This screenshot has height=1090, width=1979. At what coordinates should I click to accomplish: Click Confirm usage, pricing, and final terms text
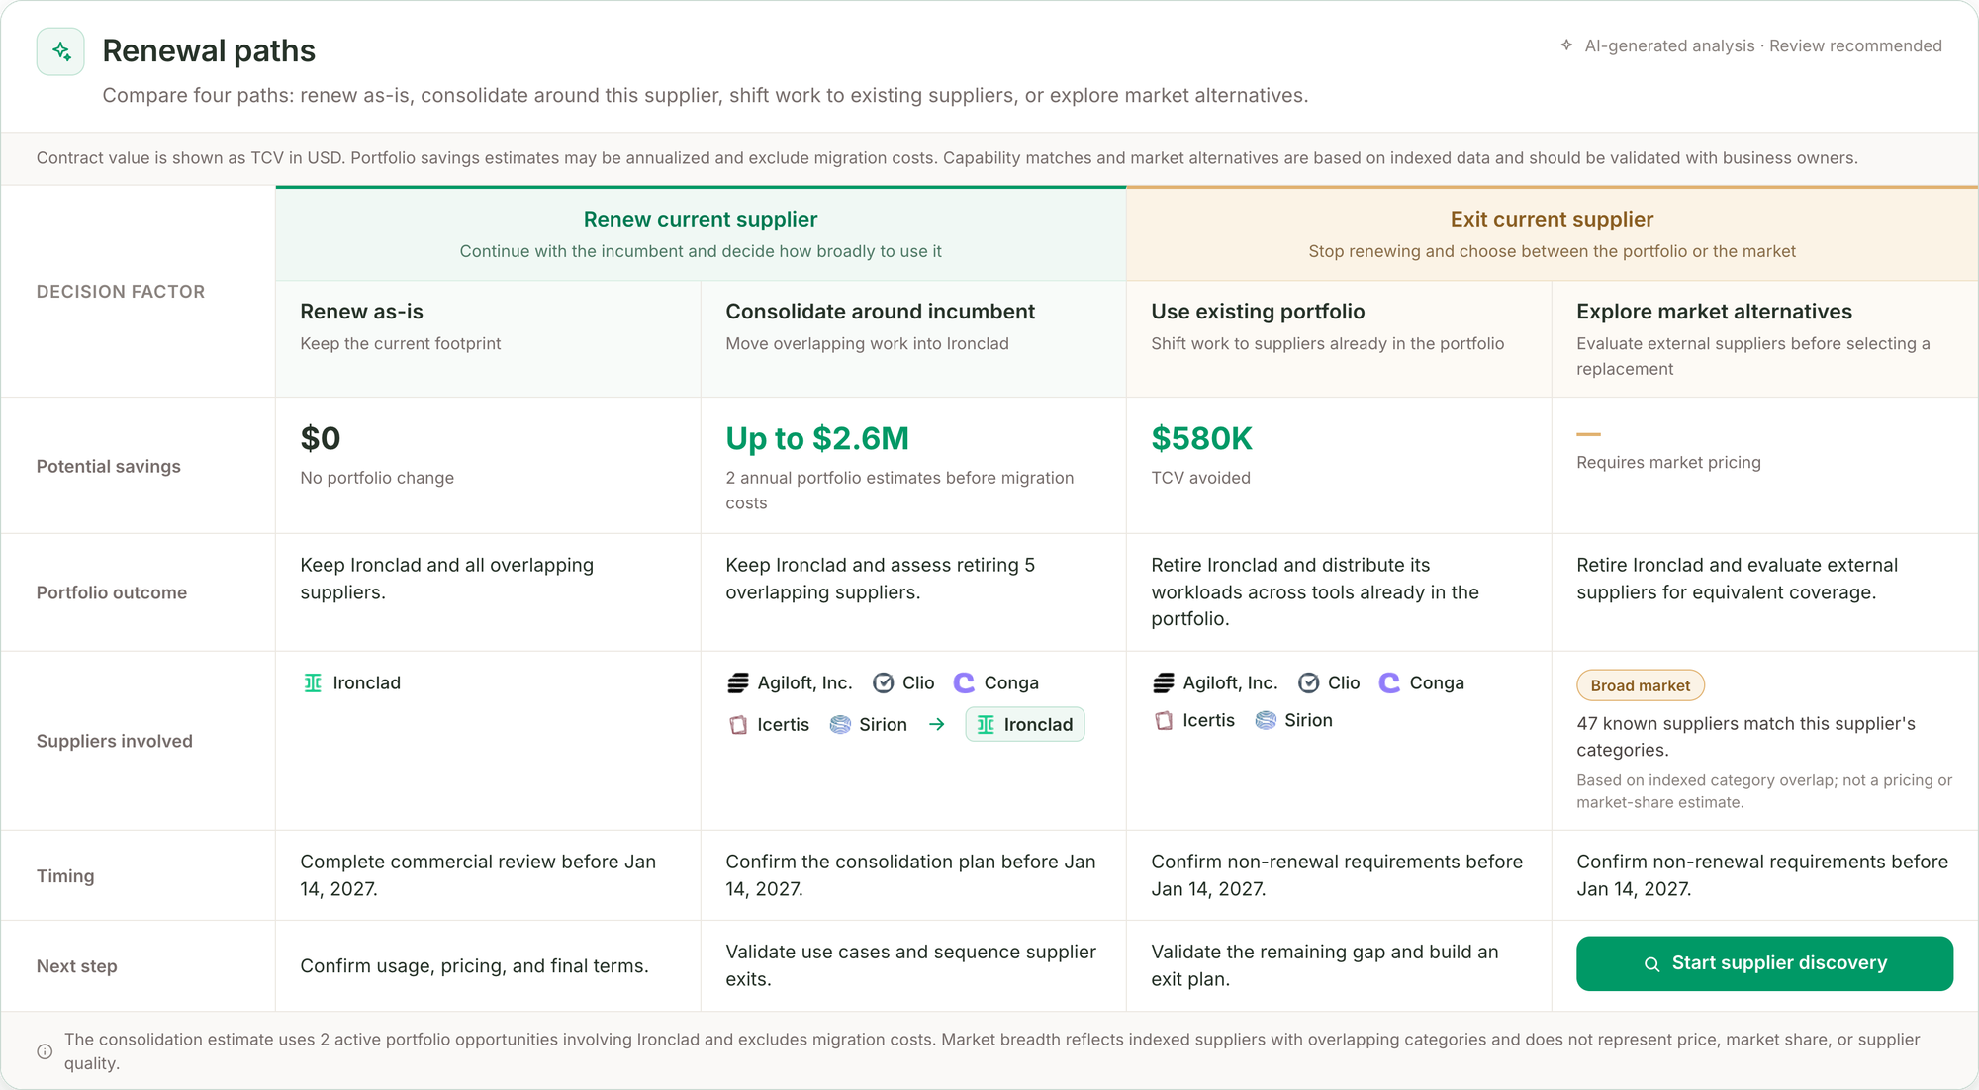click(475, 966)
